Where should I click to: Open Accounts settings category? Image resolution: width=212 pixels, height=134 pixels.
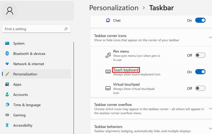[37, 95]
